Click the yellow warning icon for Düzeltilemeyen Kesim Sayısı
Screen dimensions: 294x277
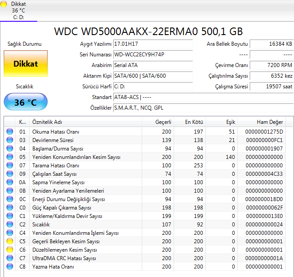(10, 250)
